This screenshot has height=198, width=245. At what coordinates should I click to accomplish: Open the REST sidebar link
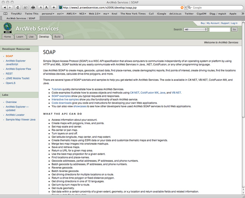click(9, 73)
